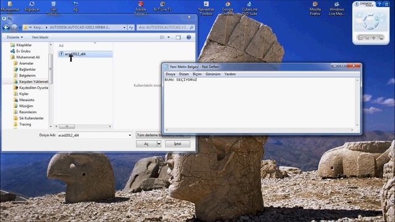Image resolution: width=395 pixels, height=222 pixels.
Task: Click the Dosya Adı input field
Action: [93, 135]
